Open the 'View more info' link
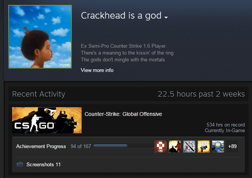Screen dimensions: 252x178 (x=97, y=70)
